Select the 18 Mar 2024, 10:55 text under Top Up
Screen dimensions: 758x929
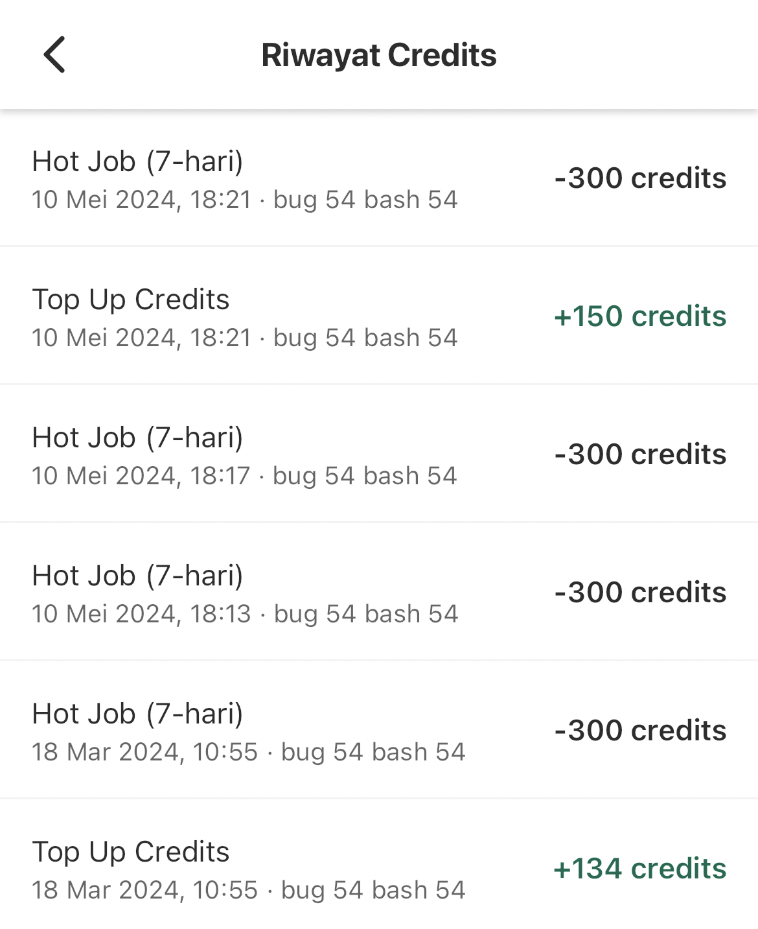coord(145,891)
